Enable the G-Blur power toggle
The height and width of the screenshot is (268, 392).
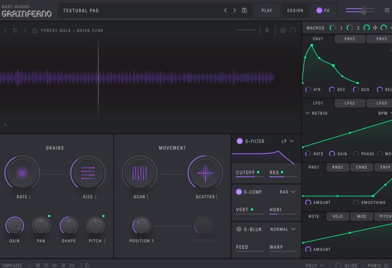pyautogui.click(x=239, y=229)
